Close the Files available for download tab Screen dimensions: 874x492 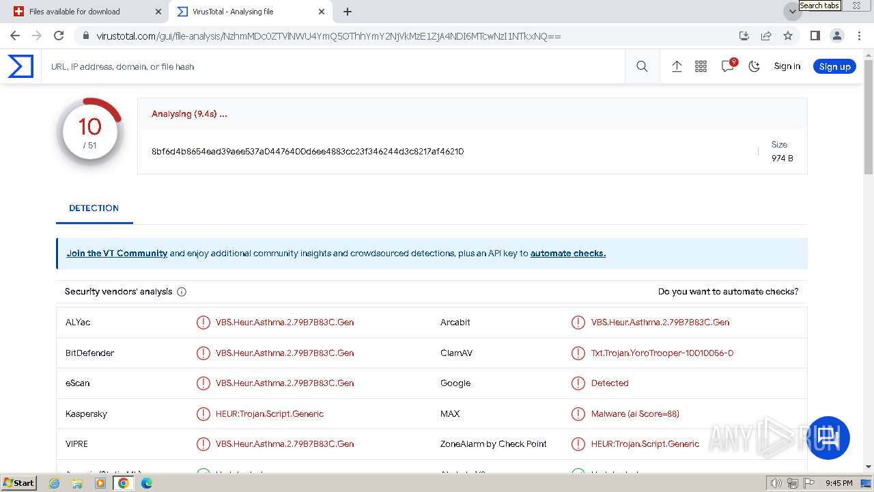[158, 12]
